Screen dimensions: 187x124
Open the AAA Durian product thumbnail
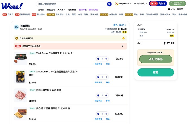(21, 77)
